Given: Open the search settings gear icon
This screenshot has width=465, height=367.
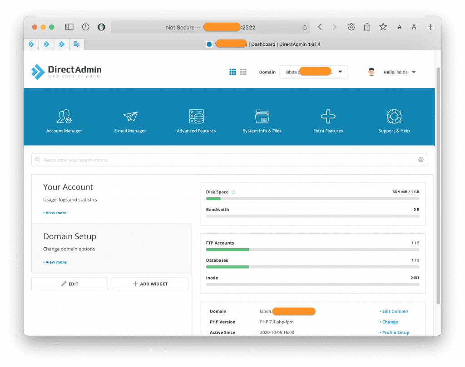Looking at the screenshot, I should 420,159.
